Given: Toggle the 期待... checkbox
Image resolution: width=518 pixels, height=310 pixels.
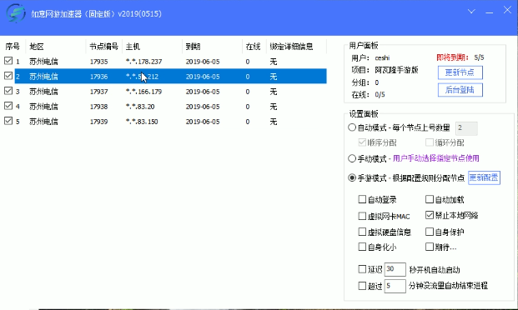Looking at the screenshot, I should [430, 247].
